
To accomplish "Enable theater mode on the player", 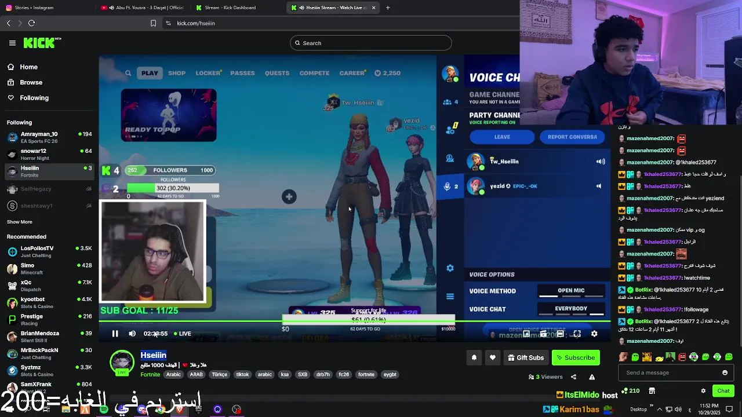I will 560,334.
